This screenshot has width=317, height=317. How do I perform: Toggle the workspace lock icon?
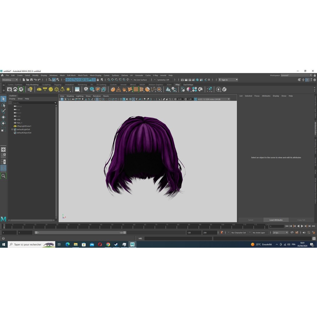[x=315, y=75]
